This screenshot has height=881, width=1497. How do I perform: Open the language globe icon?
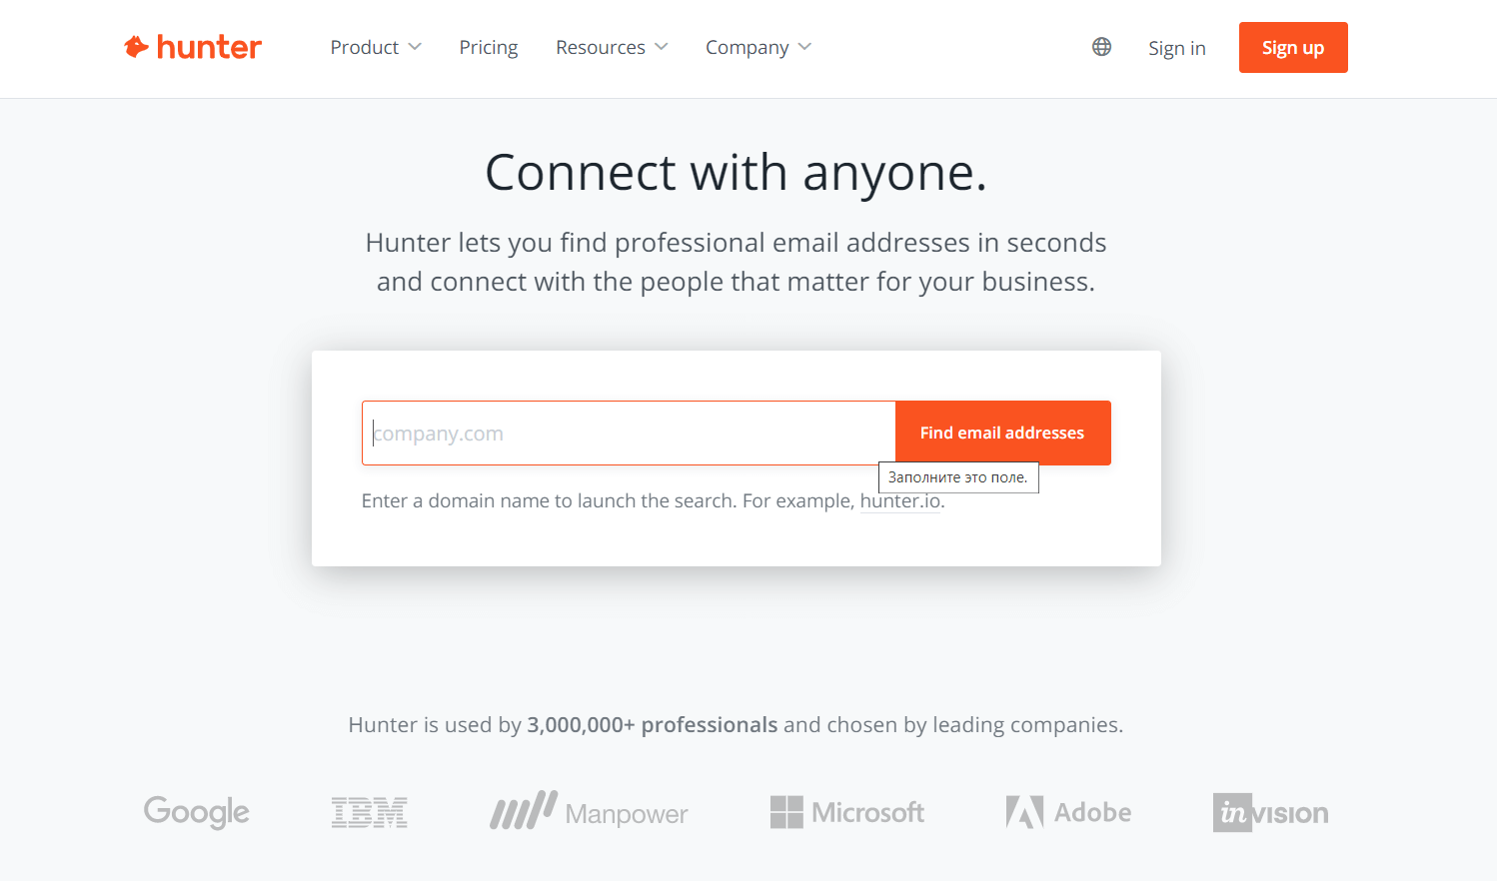(x=1101, y=47)
